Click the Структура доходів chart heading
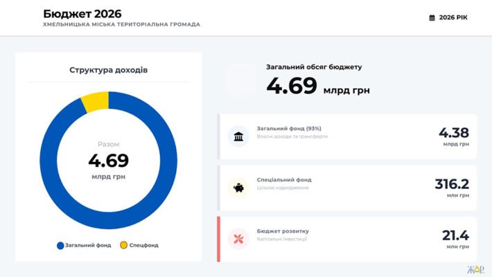This screenshot has width=492, height=277. [x=109, y=70]
